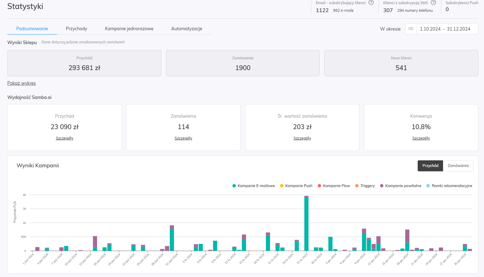Click the Zamówienia 1900 store card

243,63
